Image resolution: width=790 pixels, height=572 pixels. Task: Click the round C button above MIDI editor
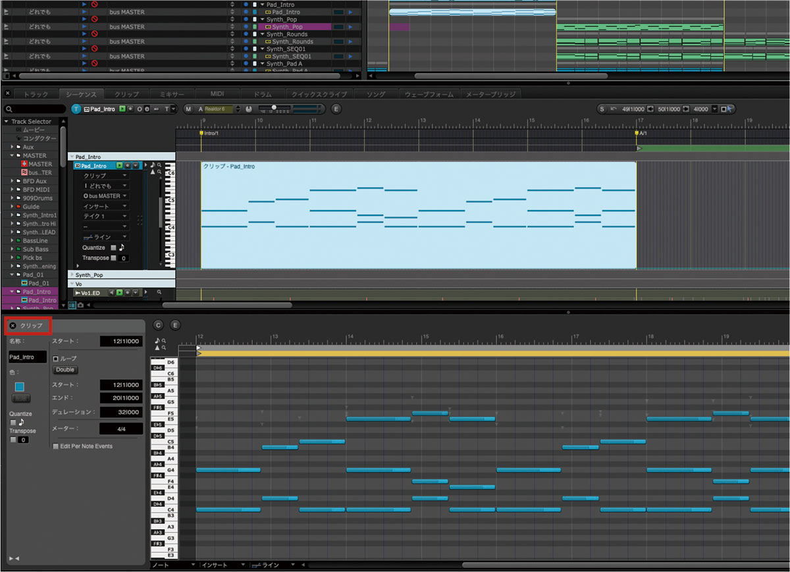point(158,325)
